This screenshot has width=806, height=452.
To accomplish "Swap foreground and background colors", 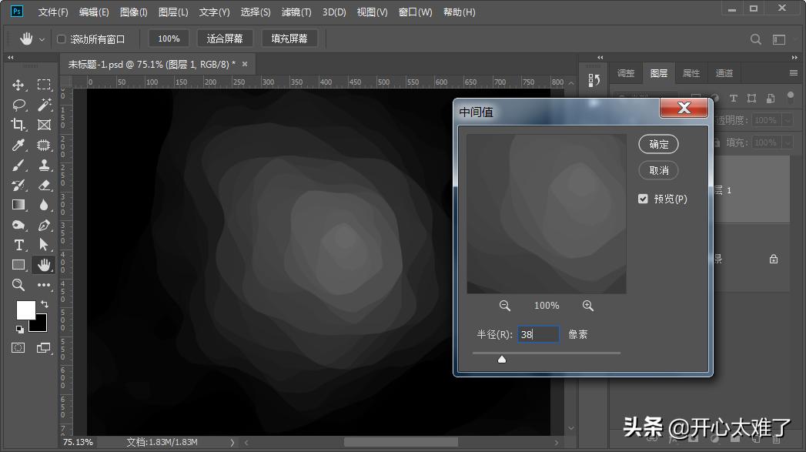I will (44, 305).
